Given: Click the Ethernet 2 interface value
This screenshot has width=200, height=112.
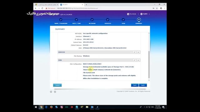Looking at the screenshot, I should pyautogui.click(x=87, y=36).
